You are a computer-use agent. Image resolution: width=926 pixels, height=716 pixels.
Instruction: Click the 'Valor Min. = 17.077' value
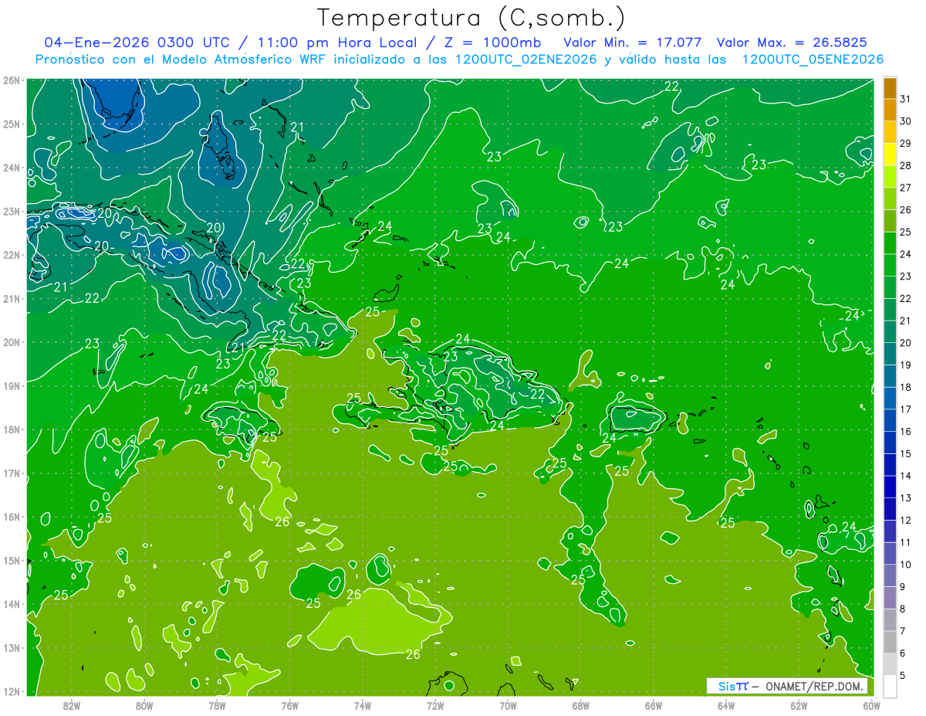tap(634, 42)
